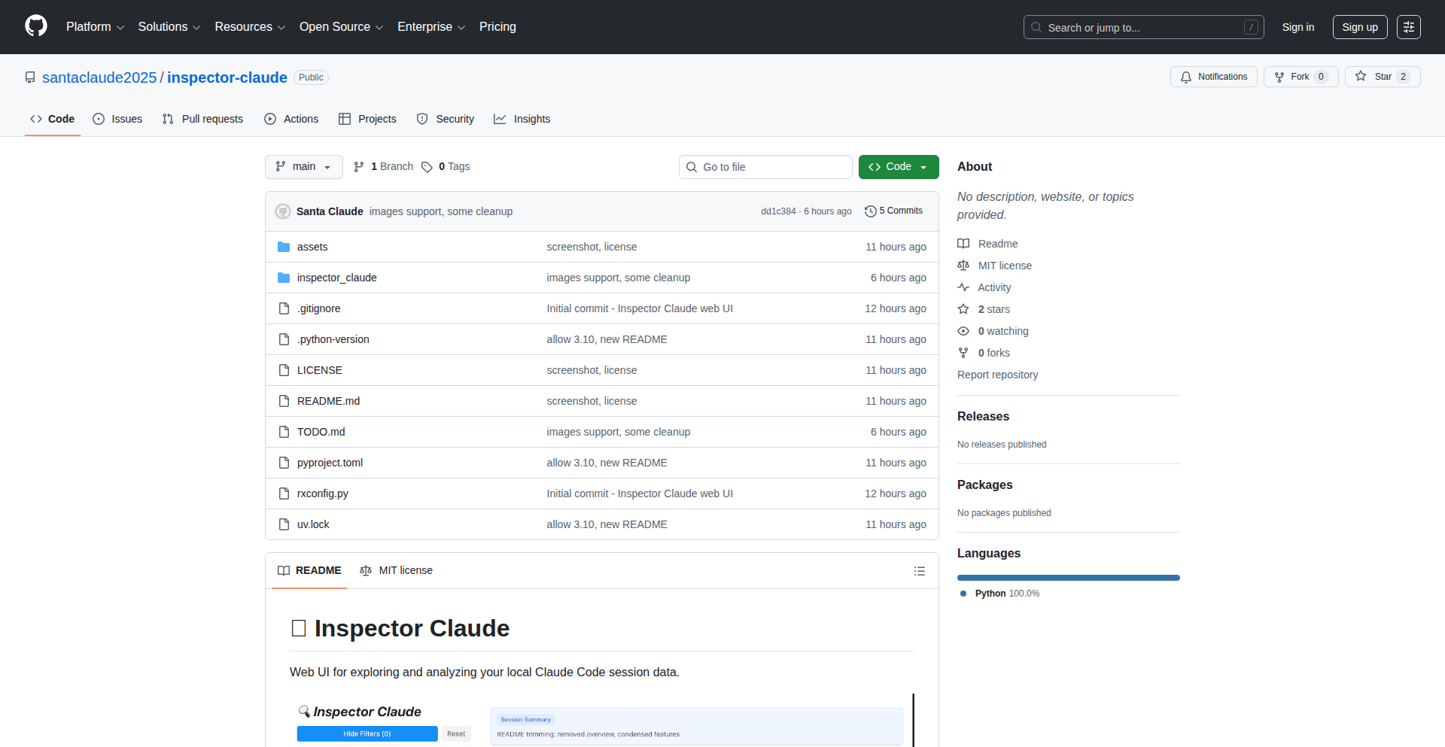1445x747 pixels.
Task: Focus the Go to file input
Action: click(x=765, y=167)
